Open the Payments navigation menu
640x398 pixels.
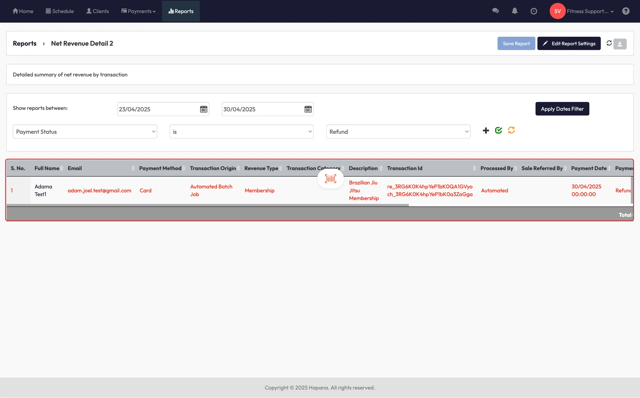click(x=138, y=11)
